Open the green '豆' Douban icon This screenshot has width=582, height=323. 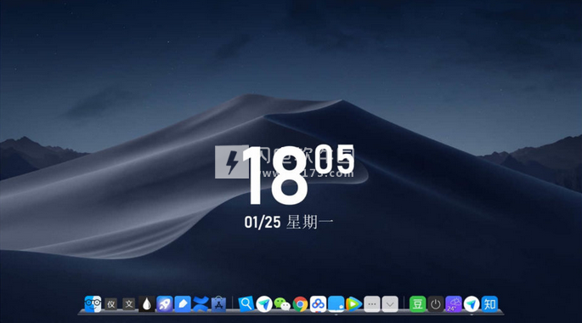[x=417, y=304]
